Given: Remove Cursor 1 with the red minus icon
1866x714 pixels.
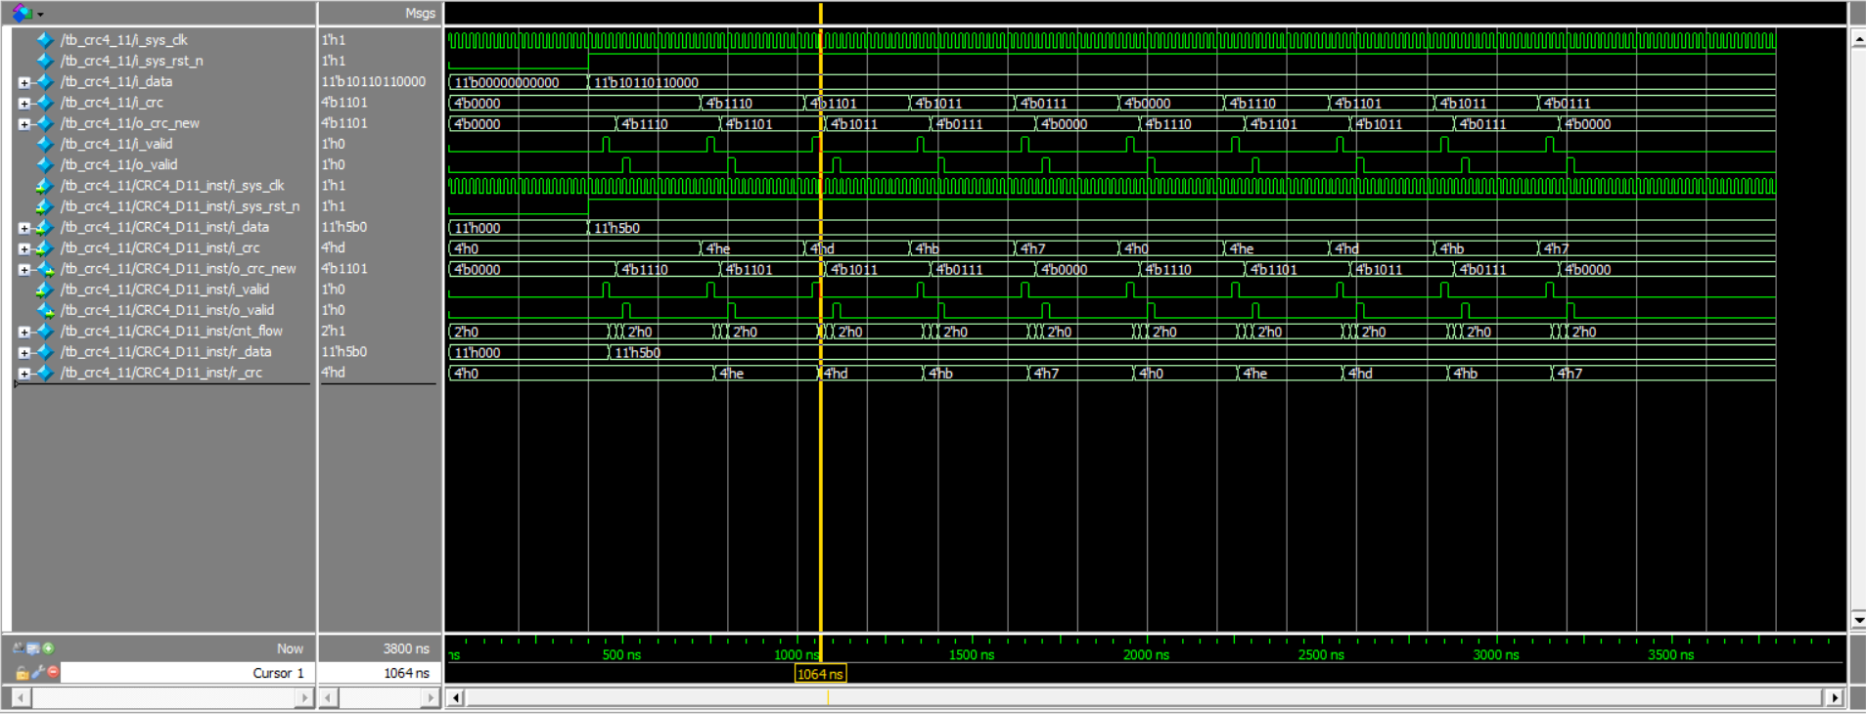Looking at the screenshot, I should pyautogui.click(x=53, y=672).
